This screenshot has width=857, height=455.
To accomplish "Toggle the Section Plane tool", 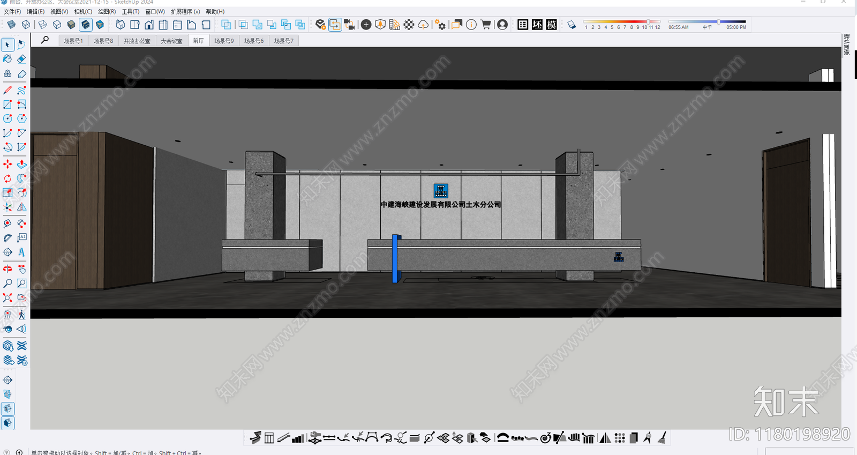I will [x=7, y=380].
